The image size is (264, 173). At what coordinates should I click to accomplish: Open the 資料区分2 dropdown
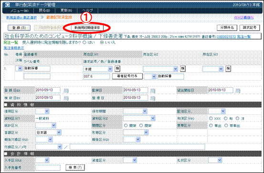pyautogui.click(x=139, y=118)
